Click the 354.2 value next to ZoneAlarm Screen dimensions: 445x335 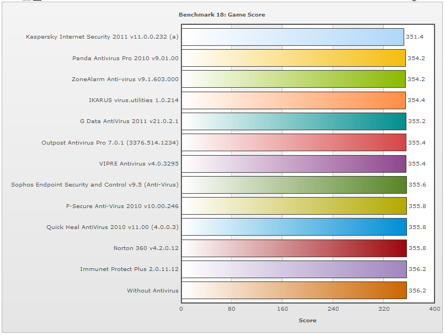(x=416, y=79)
